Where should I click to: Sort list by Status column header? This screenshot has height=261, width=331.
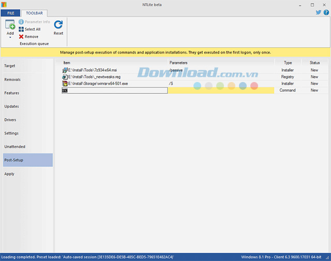tap(314, 63)
